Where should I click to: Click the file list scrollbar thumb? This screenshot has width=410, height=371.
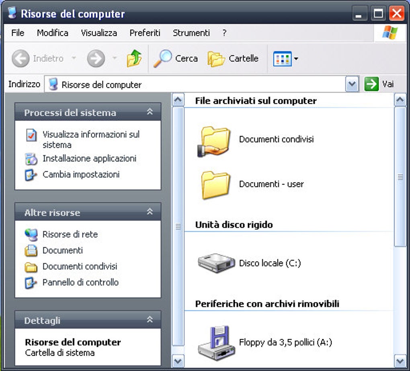click(400, 177)
